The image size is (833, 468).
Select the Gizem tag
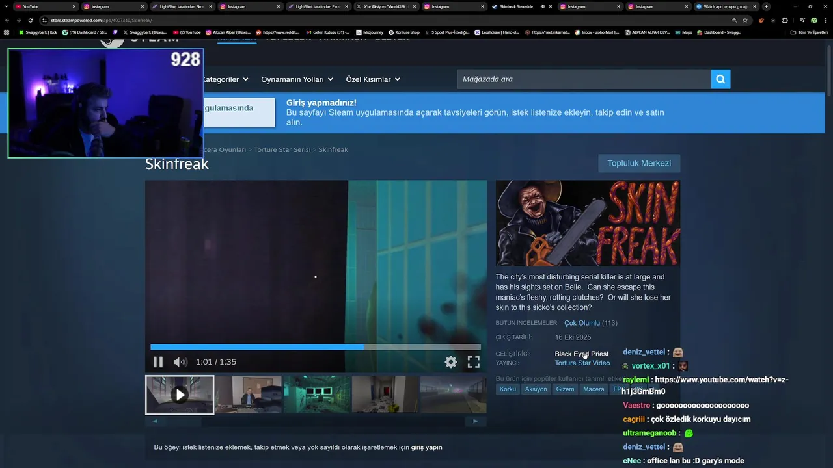coord(565,389)
